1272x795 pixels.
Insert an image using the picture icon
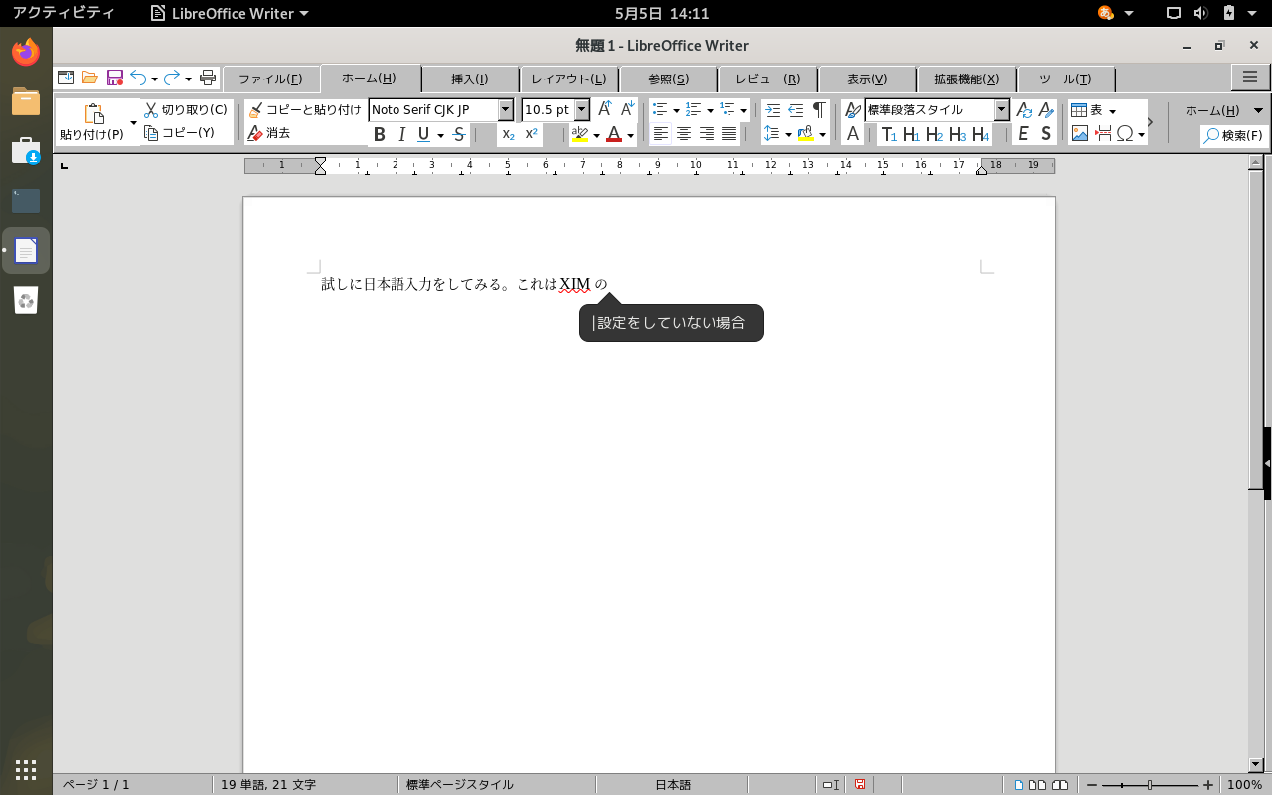point(1079,134)
